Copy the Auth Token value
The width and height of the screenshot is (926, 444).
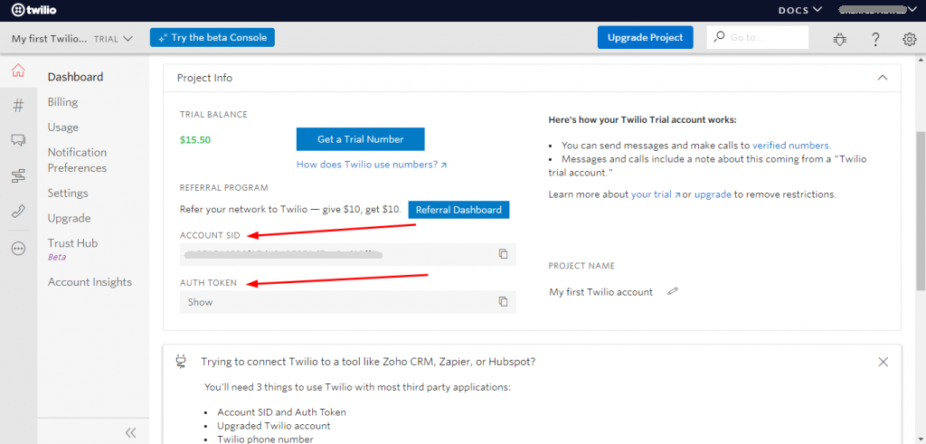tap(504, 302)
